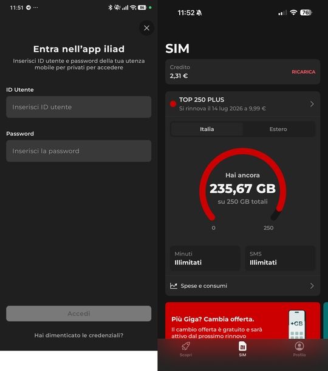Tap the Spese e consumi chart icon

click(x=174, y=286)
